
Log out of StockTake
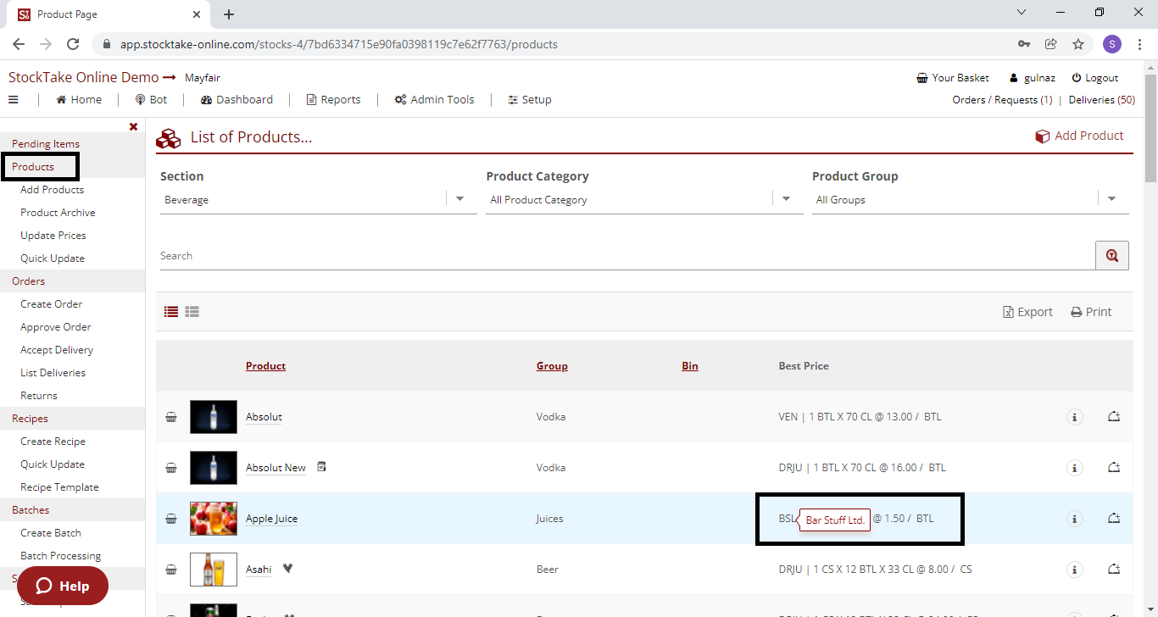1095,78
